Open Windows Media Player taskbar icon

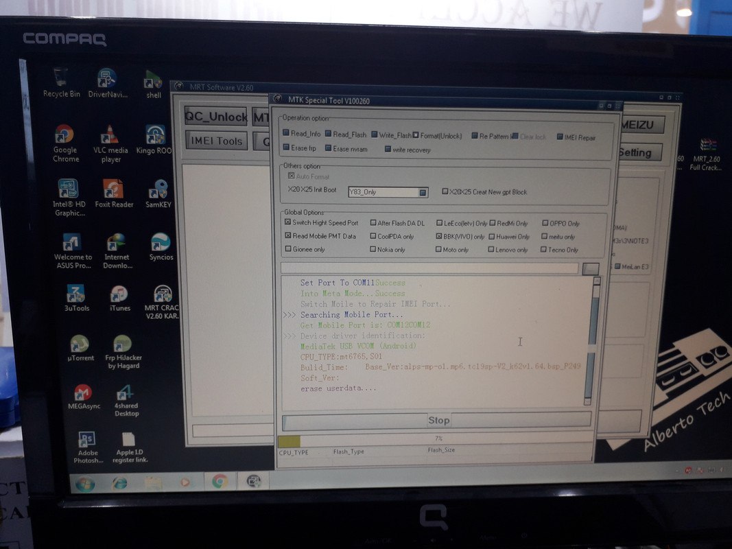pos(185,482)
